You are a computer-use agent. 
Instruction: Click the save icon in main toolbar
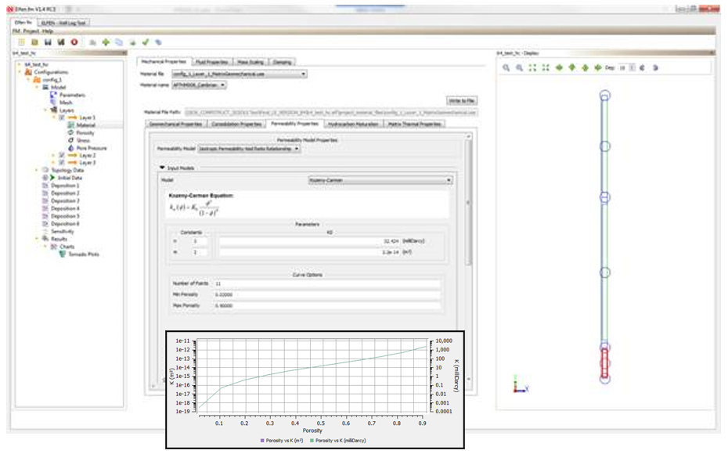pyautogui.click(x=48, y=42)
